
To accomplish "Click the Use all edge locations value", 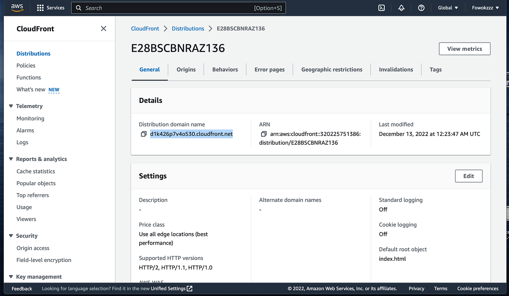I will click(x=173, y=239).
